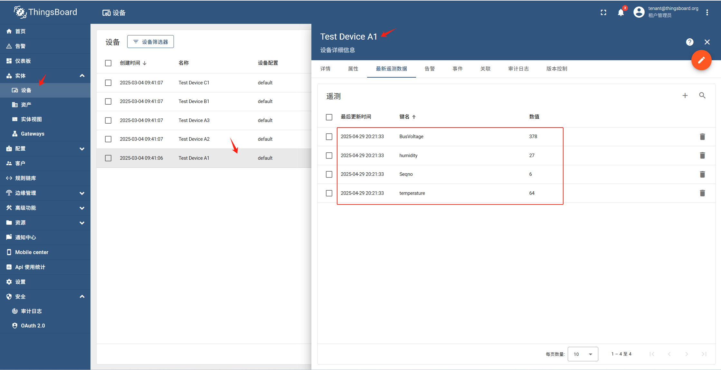This screenshot has width=721, height=370.
Task: Delete the BusVoltage telemetry row
Action: [x=702, y=137]
